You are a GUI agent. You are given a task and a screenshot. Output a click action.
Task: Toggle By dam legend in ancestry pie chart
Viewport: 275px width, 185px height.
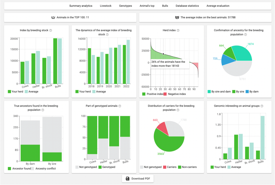coord(251,92)
